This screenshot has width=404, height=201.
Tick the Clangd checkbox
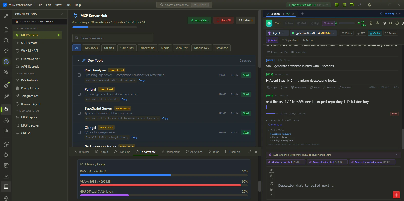coord(79,132)
